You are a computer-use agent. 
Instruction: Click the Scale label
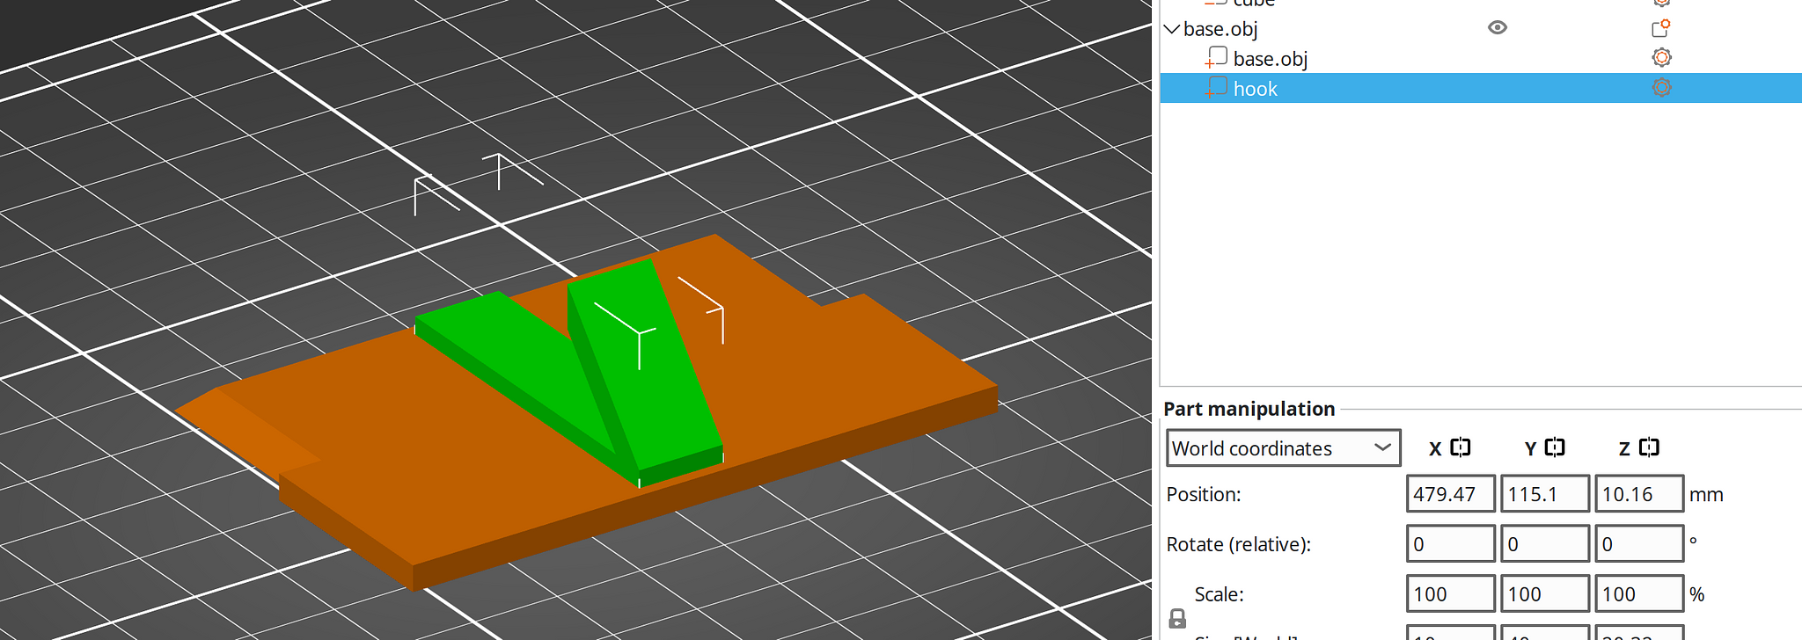pos(1219,594)
